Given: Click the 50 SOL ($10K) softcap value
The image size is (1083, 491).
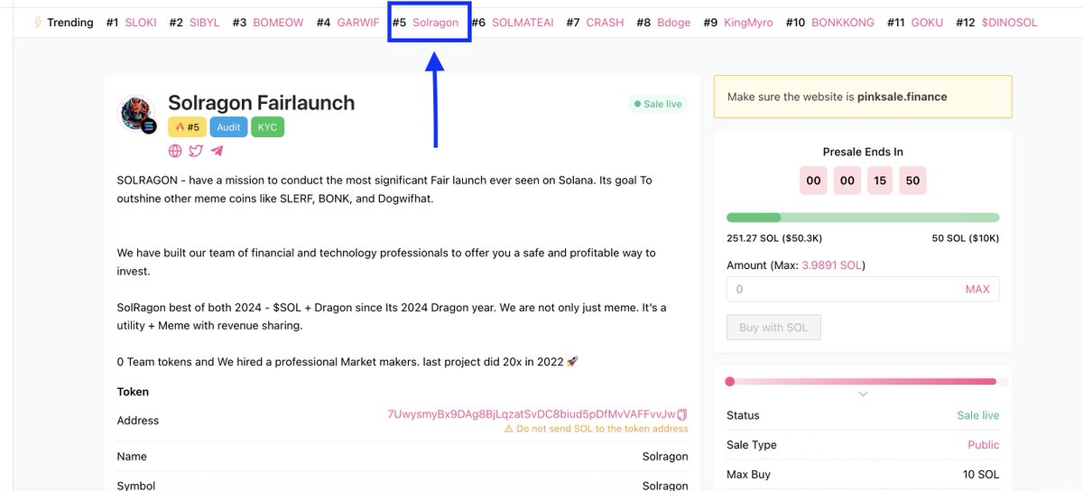Looking at the screenshot, I should (966, 238).
